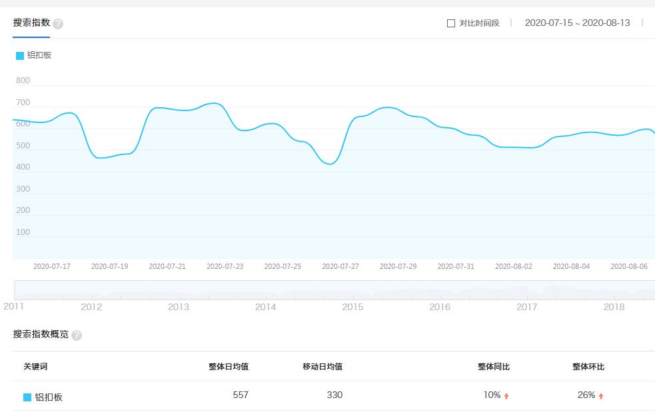Select the 搜索指数 tab
Image resolution: width=655 pixels, height=416 pixels.
(x=30, y=22)
